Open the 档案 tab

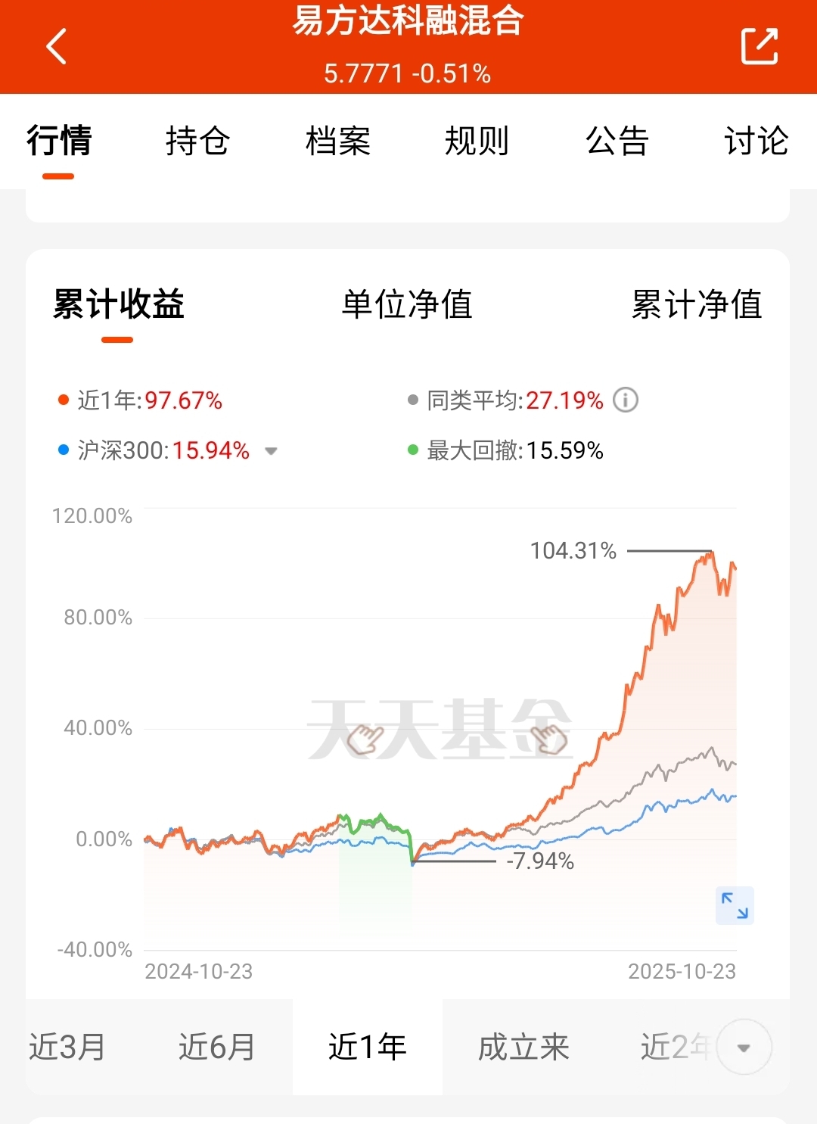coord(337,142)
